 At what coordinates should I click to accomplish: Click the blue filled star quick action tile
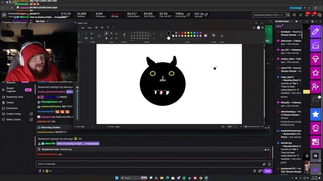tap(315, 114)
